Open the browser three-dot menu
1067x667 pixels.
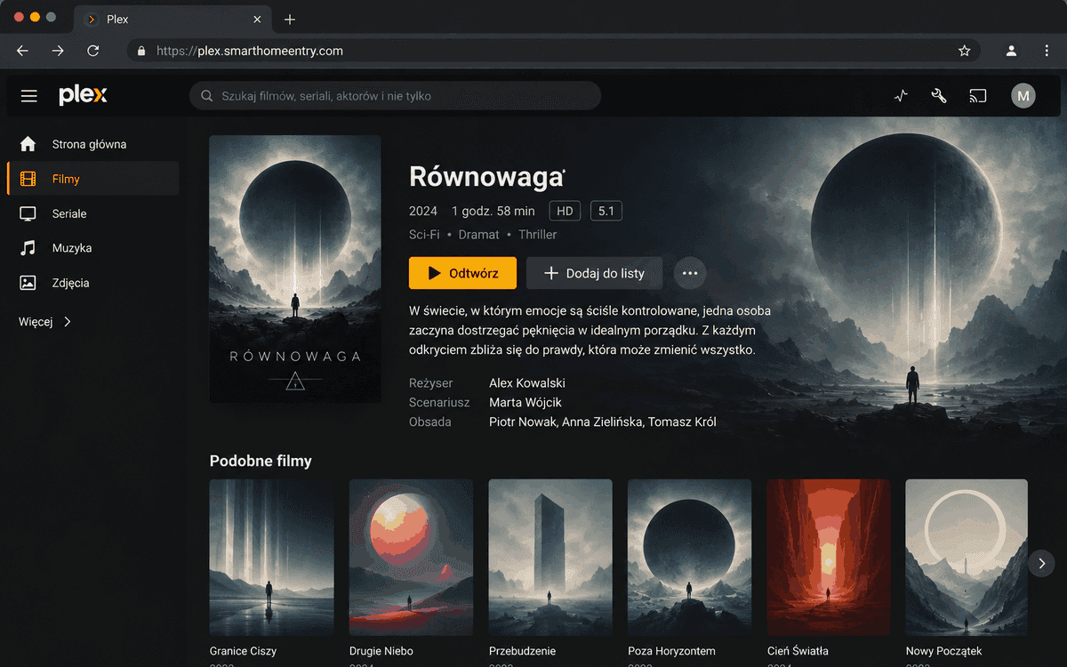pos(1046,51)
